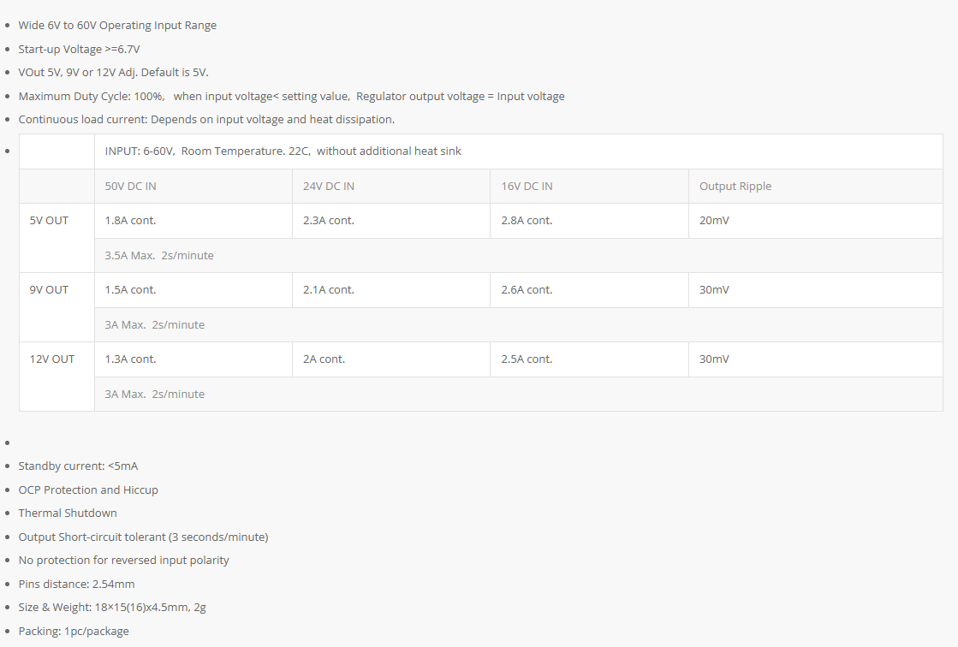
Task: Click the 2A cont. table cell
Action: (391, 359)
